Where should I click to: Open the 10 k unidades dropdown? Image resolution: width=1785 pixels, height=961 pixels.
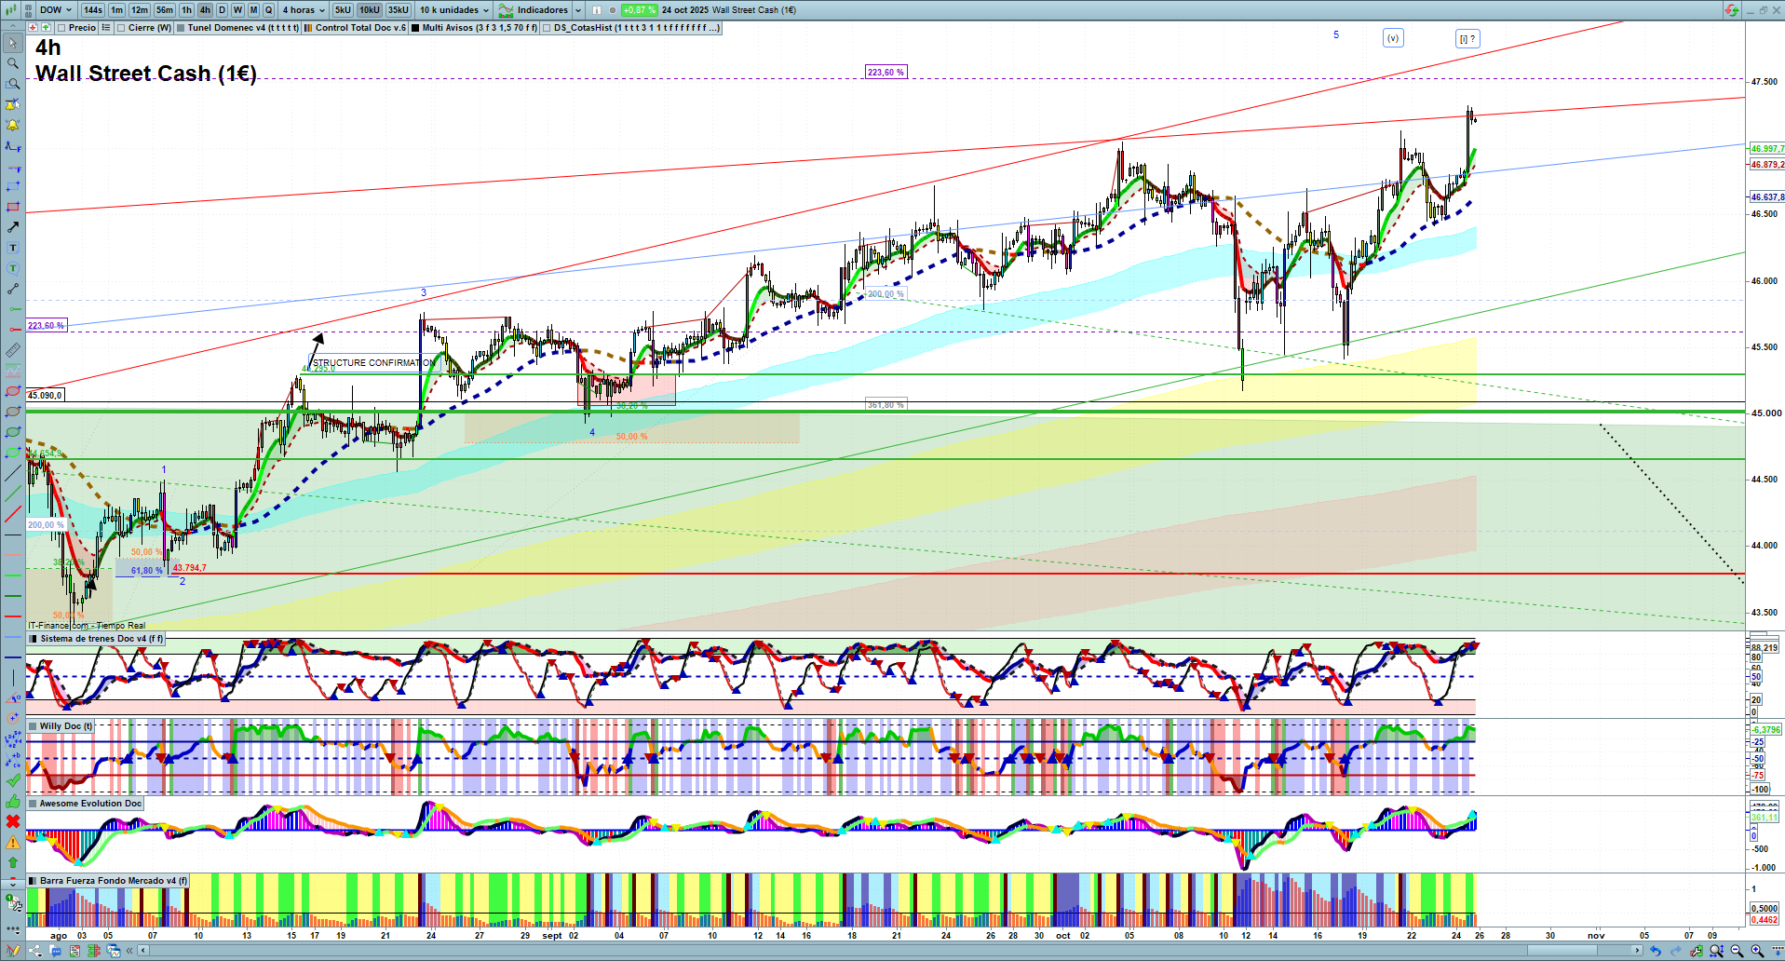tap(453, 10)
